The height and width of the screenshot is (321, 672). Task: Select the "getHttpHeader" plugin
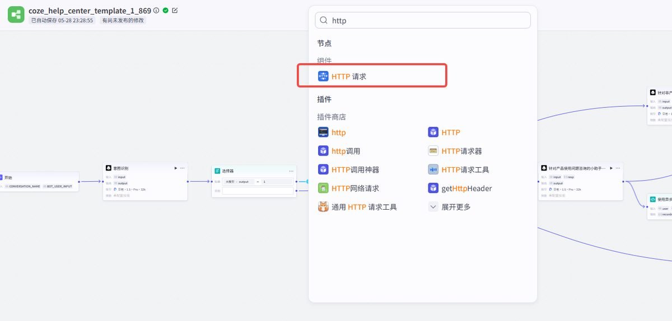click(x=466, y=188)
